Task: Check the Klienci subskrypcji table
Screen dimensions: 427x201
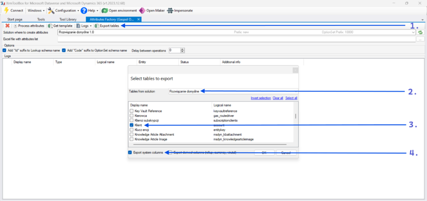Action: pyautogui.click(x=132, y=120)
